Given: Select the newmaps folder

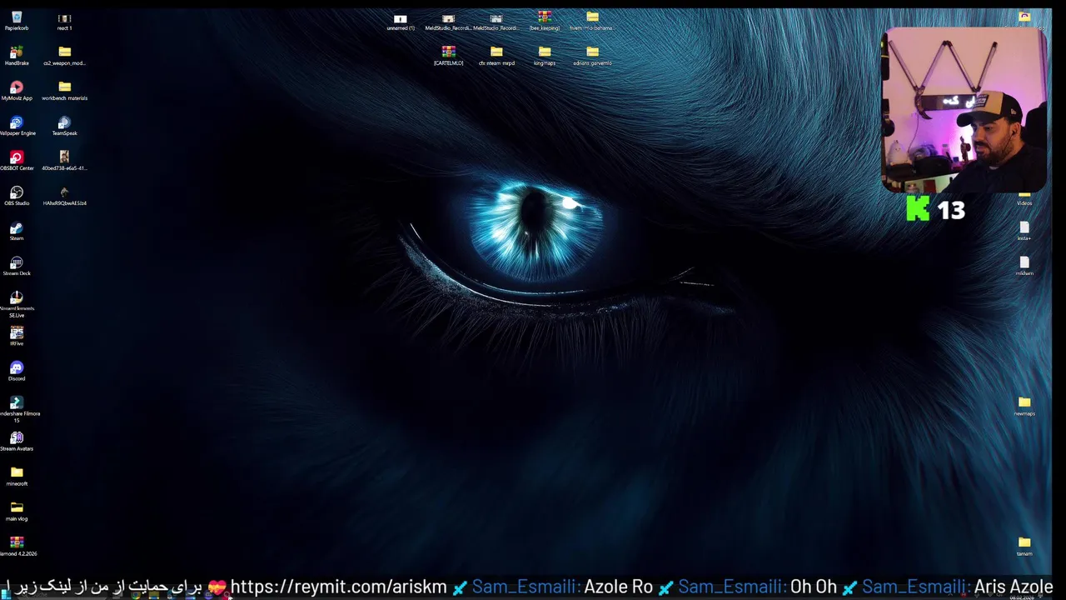Looking at the screenshot, I should tap(1024, 406).
